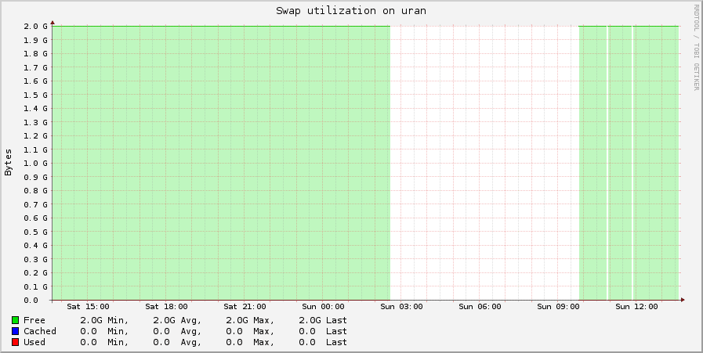Click the Free row "2.0G Last" value
The width and height of the screenshot is (703, 353).
tap(323, 320)
